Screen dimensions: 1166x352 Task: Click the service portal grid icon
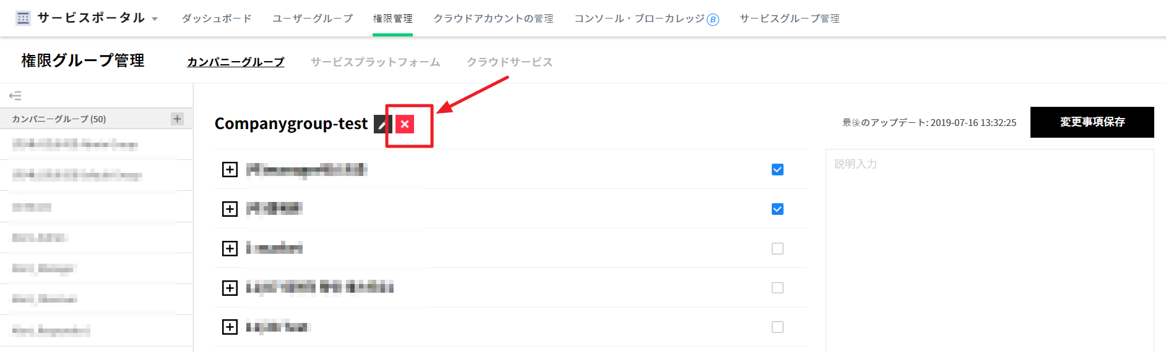[23, 19]
